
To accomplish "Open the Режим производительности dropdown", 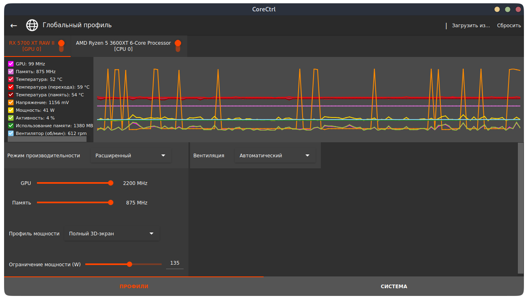I will coord(130,156).
